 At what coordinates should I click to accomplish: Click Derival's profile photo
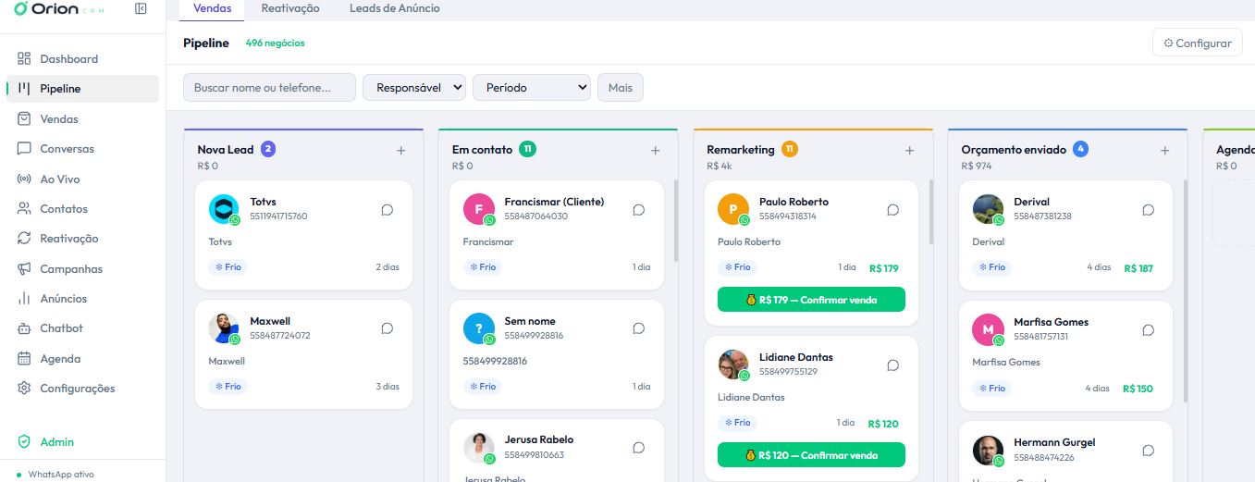988,209
